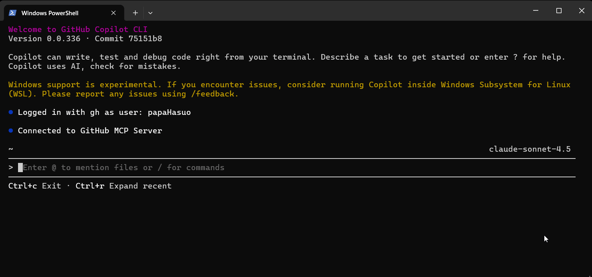Screen dimensions: 592x277
Task: Click the Welcome to GitHub Copilot CLI heading
Action: click(x=78, y=30)
